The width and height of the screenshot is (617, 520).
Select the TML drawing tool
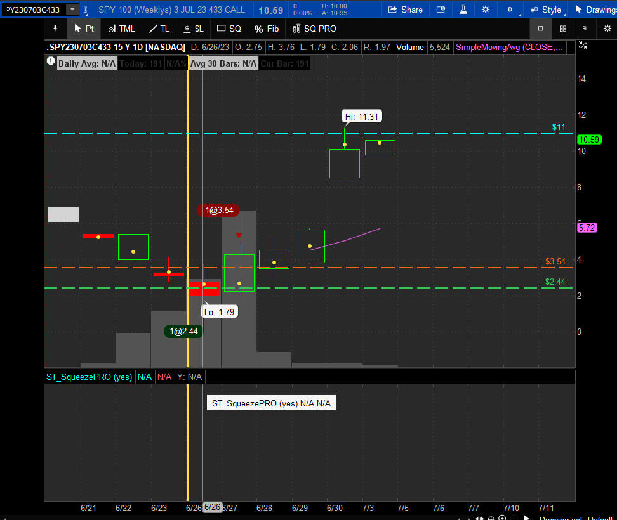[122, 29]
